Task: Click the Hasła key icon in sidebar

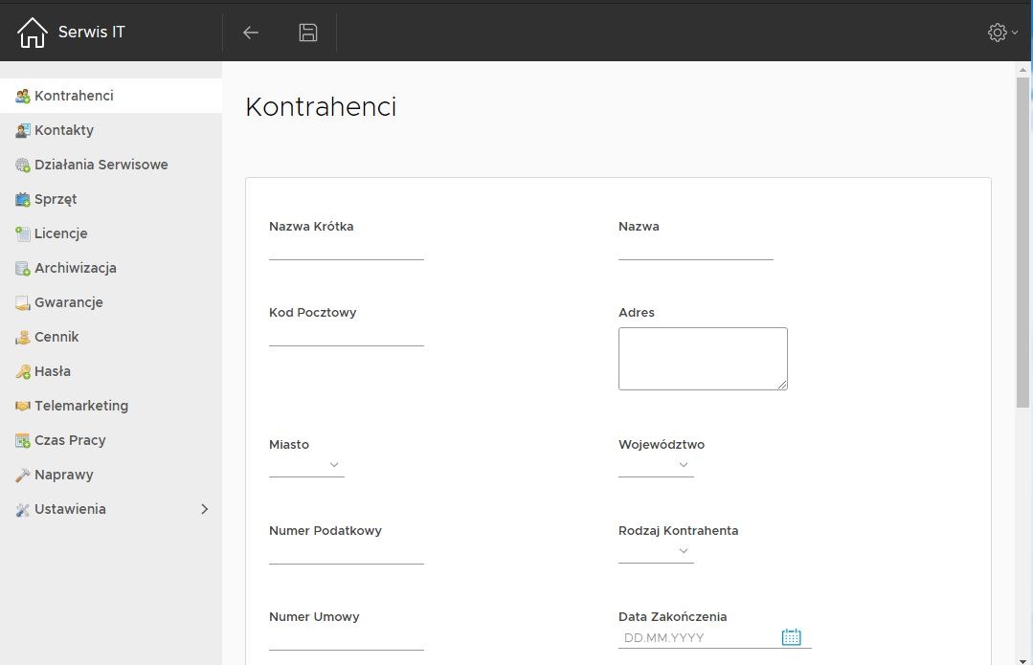Action: (23, 371)
